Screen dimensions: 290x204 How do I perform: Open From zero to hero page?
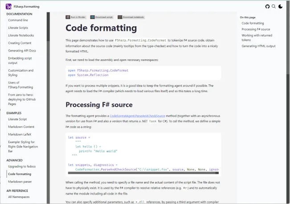[x=22, y=99]
